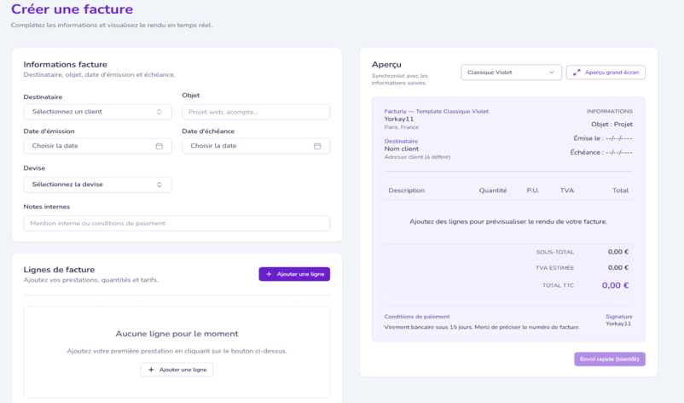Click chevron icon of Destinataire client selector

point(159,112)
